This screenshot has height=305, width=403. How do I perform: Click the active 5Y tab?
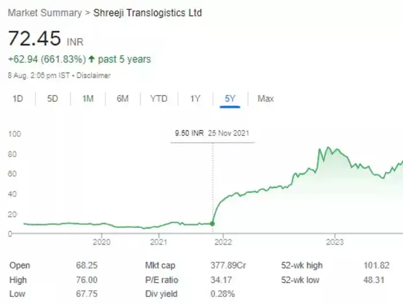pyautogui.click(x=230, y=98)
